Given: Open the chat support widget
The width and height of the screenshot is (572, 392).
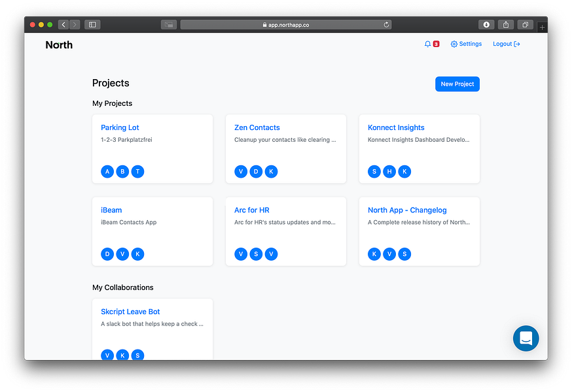Looking at the screenshot, I should pyautogui.click(x=526, y=338).
